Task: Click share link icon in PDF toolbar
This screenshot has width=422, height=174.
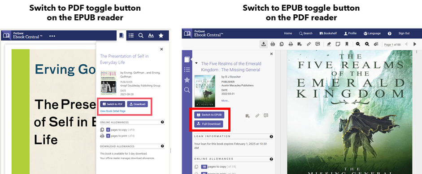Action: pos(309,44)
